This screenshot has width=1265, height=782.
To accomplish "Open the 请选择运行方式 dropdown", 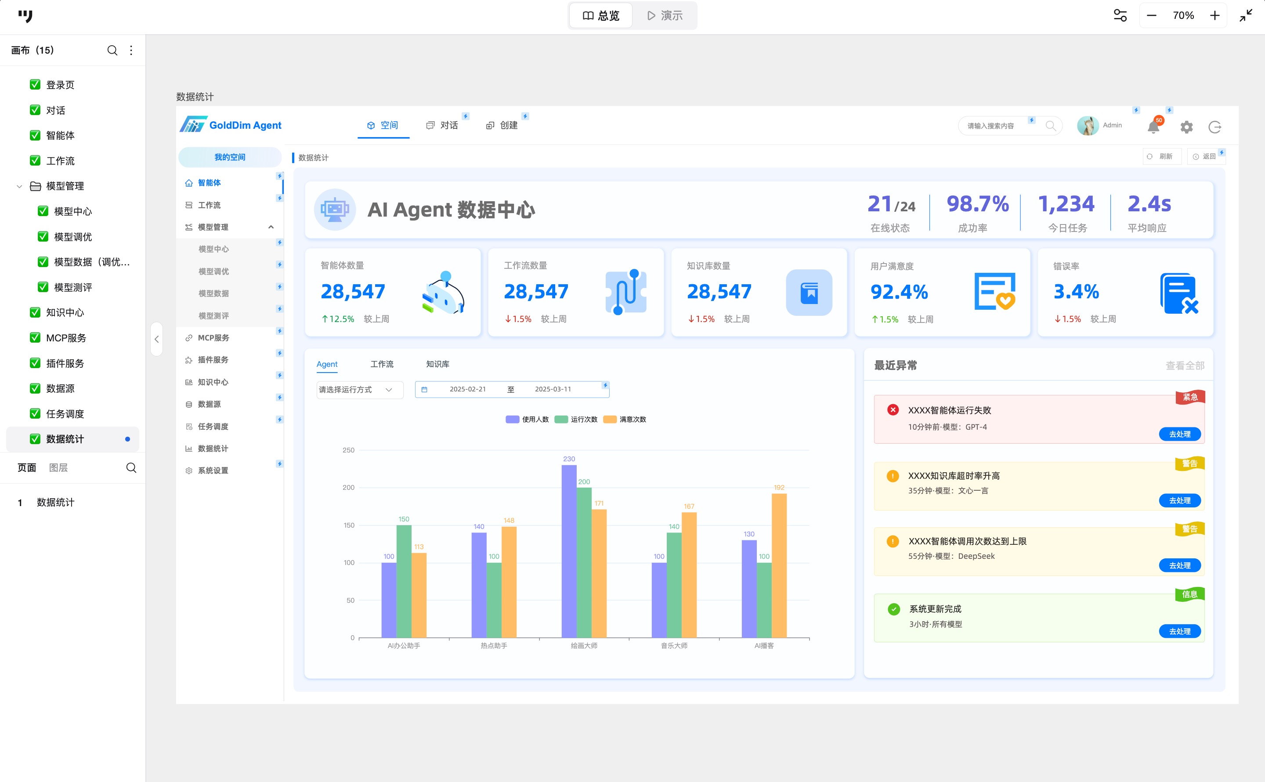I will pyautogui.click(x=359, y=389).
